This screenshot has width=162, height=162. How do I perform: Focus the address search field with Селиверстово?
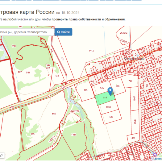click(27, 32)
